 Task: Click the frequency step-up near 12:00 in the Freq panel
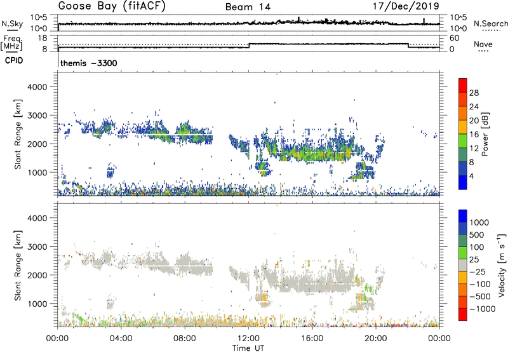tap(249, 46)
